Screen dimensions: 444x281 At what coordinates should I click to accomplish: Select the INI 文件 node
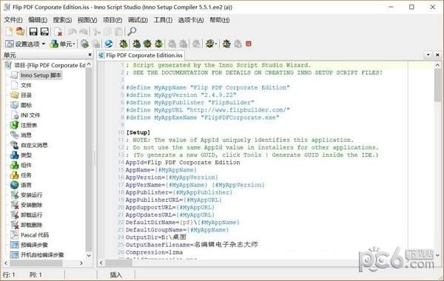pos(30,115)
